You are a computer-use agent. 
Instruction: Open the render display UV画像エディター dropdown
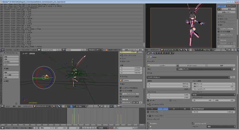[205, 69]
